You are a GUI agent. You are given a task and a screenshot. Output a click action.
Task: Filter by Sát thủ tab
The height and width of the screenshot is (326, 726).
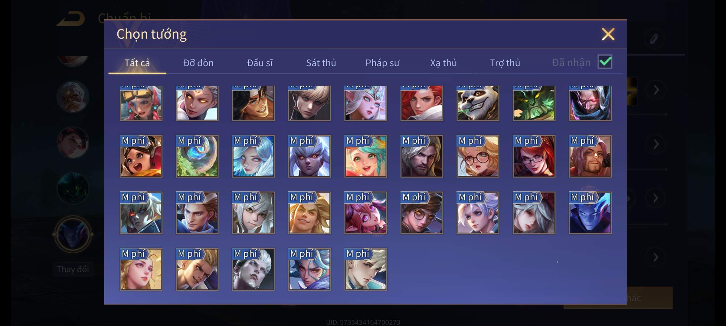321,63
